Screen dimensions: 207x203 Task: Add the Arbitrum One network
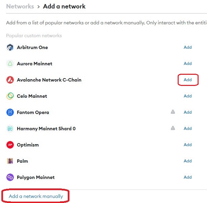188,47
